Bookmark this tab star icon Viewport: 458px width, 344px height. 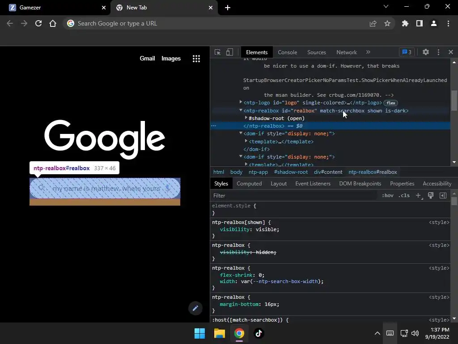(387, 23)
